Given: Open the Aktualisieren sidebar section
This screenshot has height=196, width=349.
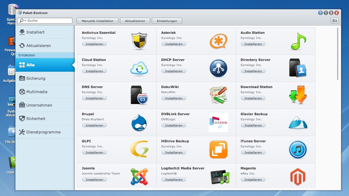Looking at the screenshot, I should (45, 46).
